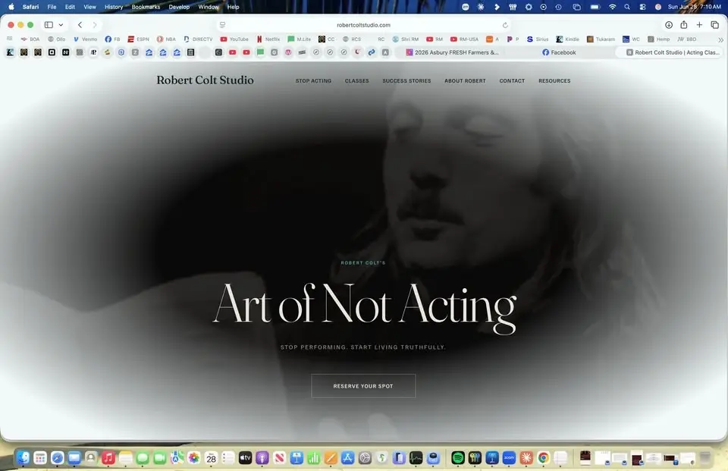Reload the page with the refresh icon
Image resolution: width=728 pixels, height=471 pixels.
(505, 25)
